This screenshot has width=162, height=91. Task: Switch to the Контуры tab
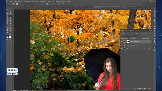(132, 31)
